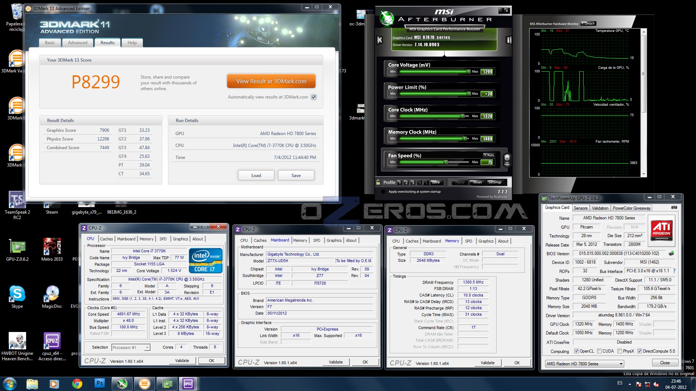Click the Core Clock 1320 value field
This screenshot has width=696, height=391.
click(x=487, y=116)
